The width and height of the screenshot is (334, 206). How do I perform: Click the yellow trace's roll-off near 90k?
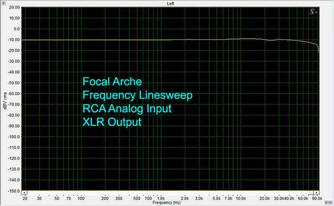click(318, 47)
